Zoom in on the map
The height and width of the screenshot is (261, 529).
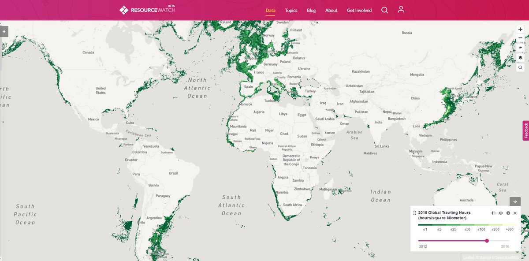coord(521,29)
